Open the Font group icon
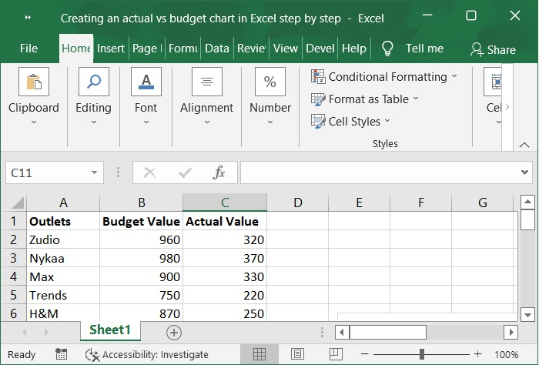 click(146, 82)
